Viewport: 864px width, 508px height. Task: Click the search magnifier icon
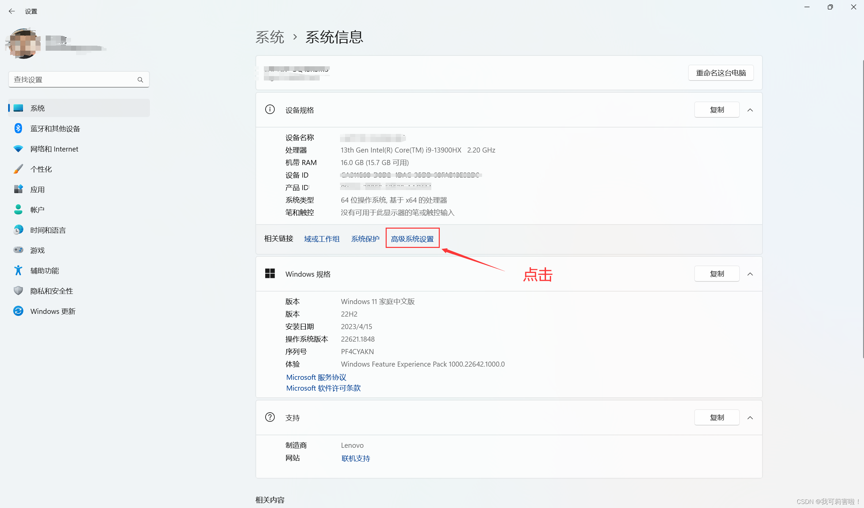click(x=140, y=79)
